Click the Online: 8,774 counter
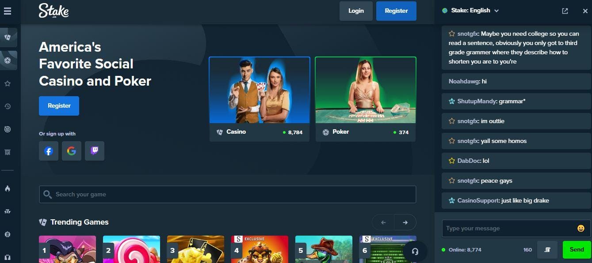Viewport: 592px width, 263px height. (x=465, y=250)
